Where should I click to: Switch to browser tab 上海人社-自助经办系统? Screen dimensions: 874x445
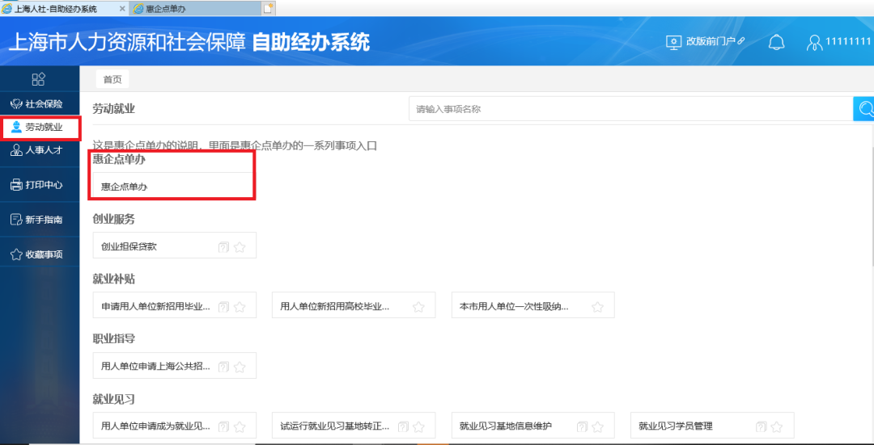(x=57, y=9)
